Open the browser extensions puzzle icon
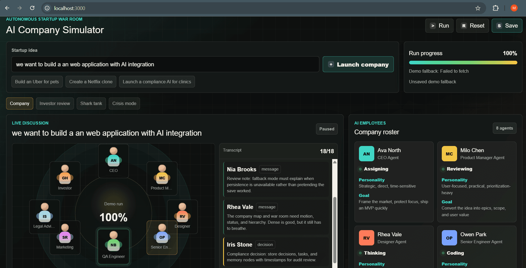The height and width of the screenshot is (268, 526). [x=496, y=8]
